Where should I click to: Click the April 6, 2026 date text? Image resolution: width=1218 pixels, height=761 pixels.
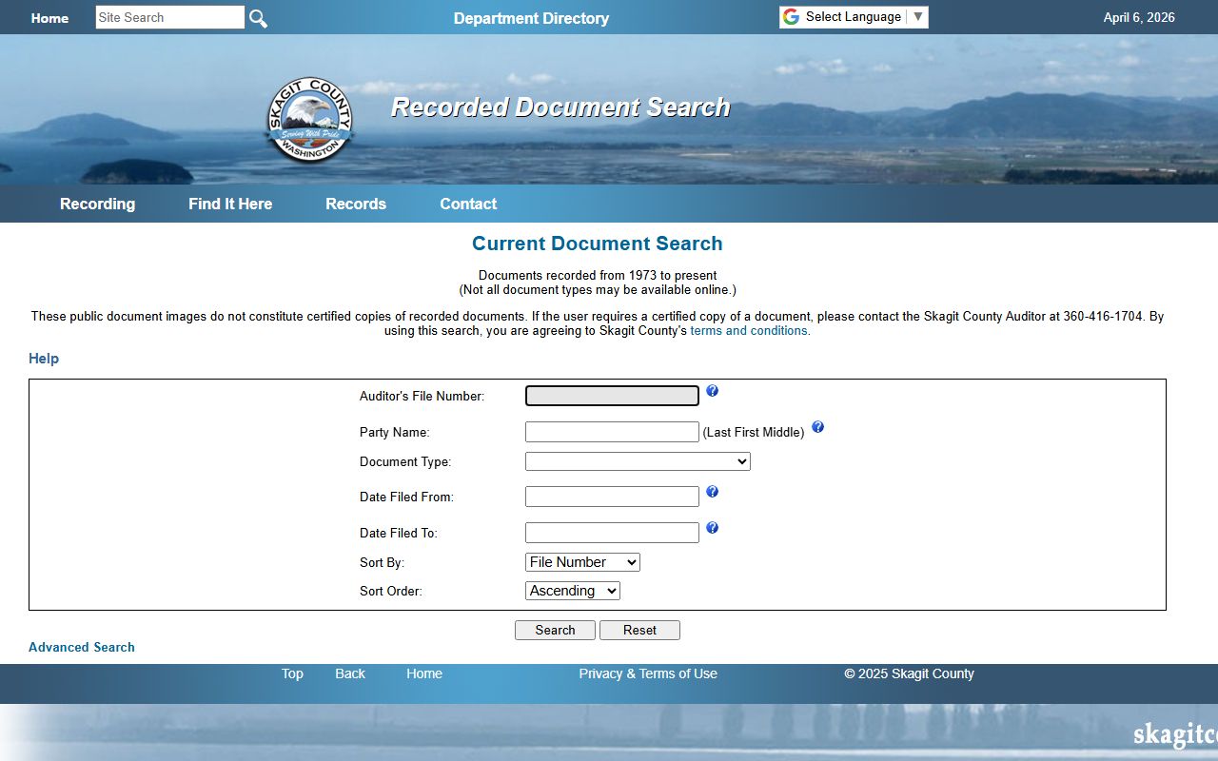(x=1139, y=17)
